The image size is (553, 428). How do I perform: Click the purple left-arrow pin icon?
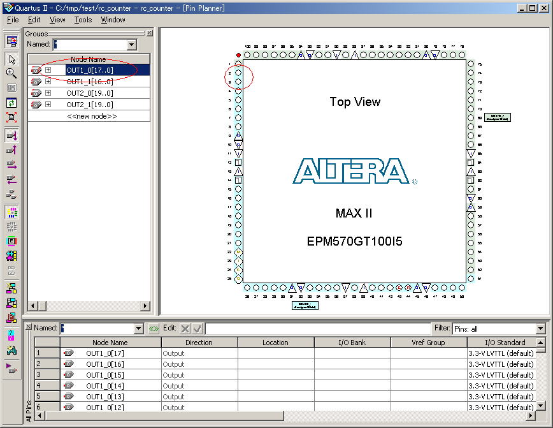click(11, 179)
